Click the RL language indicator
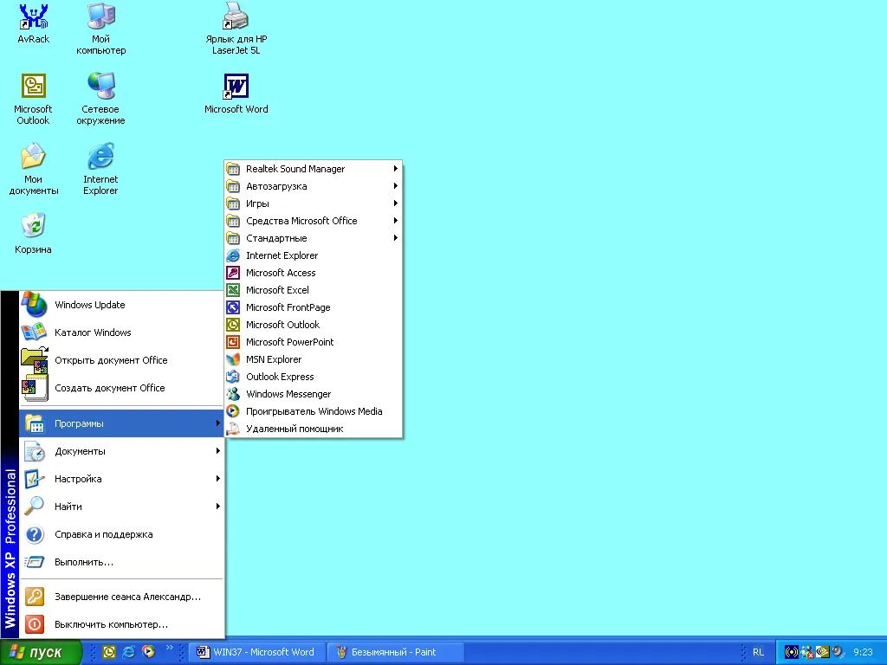This screenshot has width=887, height=665. [758, 652]
